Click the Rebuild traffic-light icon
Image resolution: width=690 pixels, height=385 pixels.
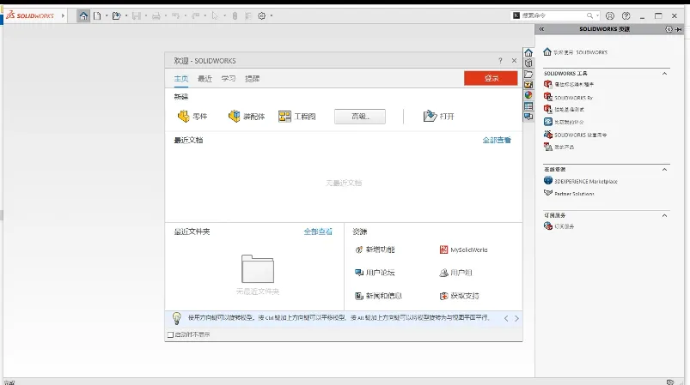(235, 15)
